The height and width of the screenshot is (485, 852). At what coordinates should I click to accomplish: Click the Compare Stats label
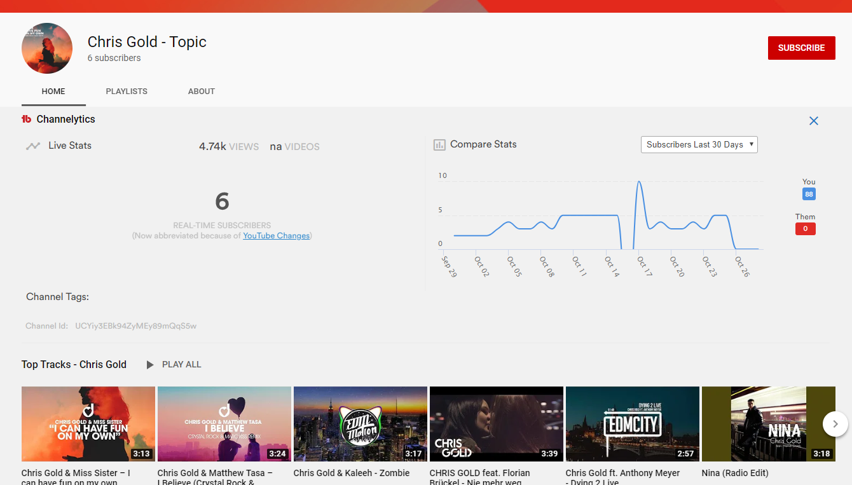pyautogui.click(x=483, y=144)
